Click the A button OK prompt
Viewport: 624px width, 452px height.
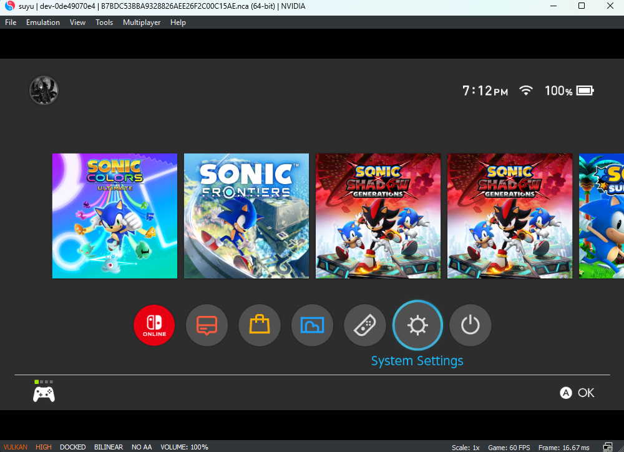coord(577,393)
